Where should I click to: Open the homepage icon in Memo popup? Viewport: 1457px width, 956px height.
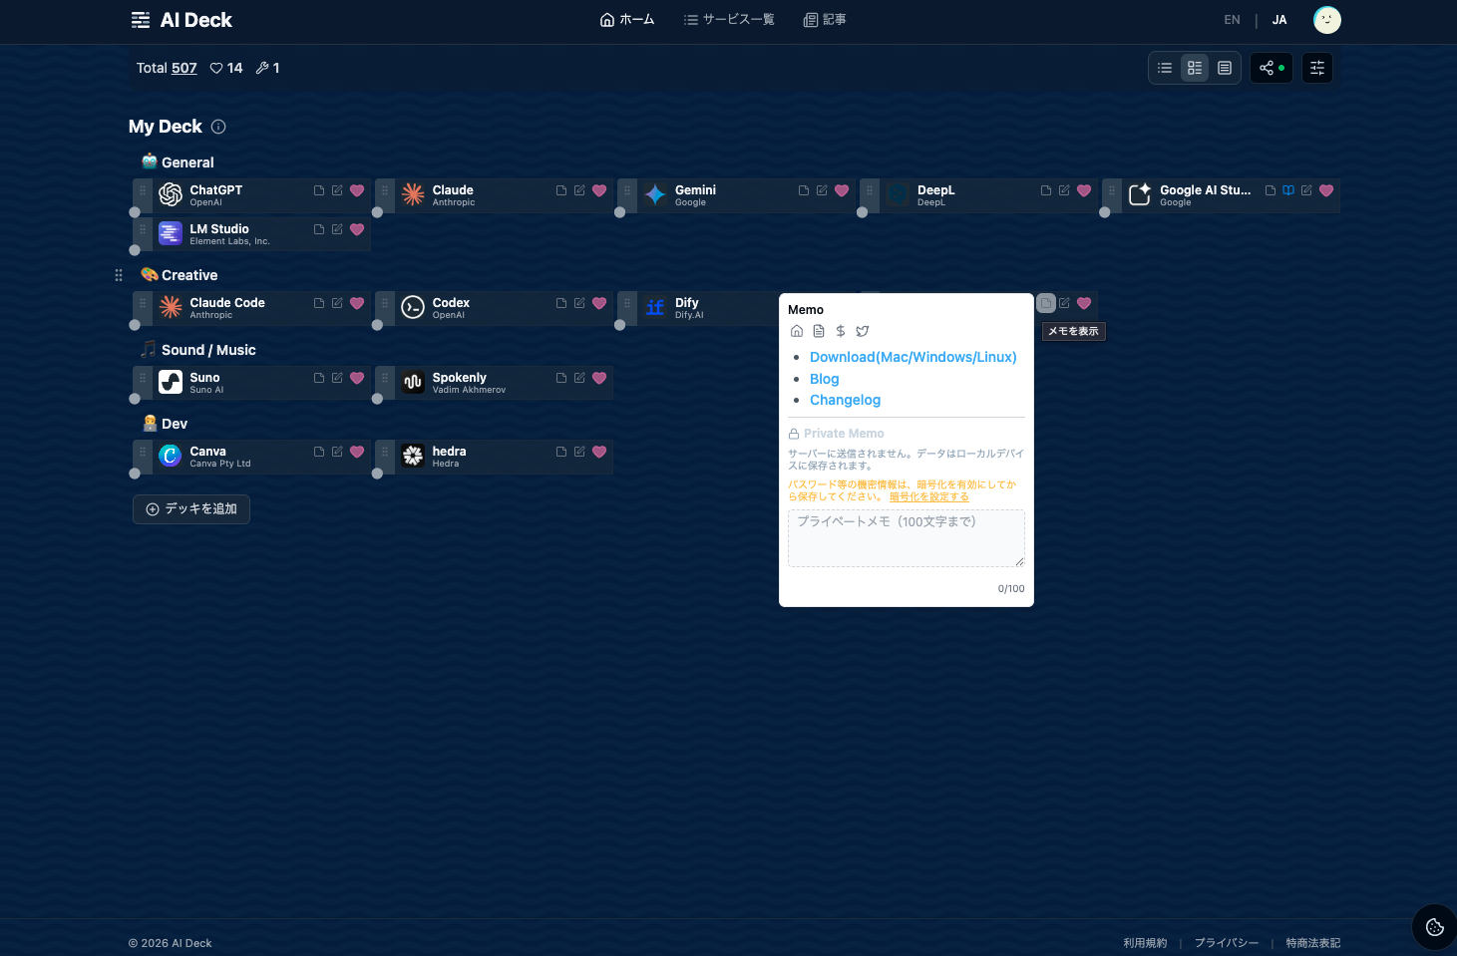point(797,331)
